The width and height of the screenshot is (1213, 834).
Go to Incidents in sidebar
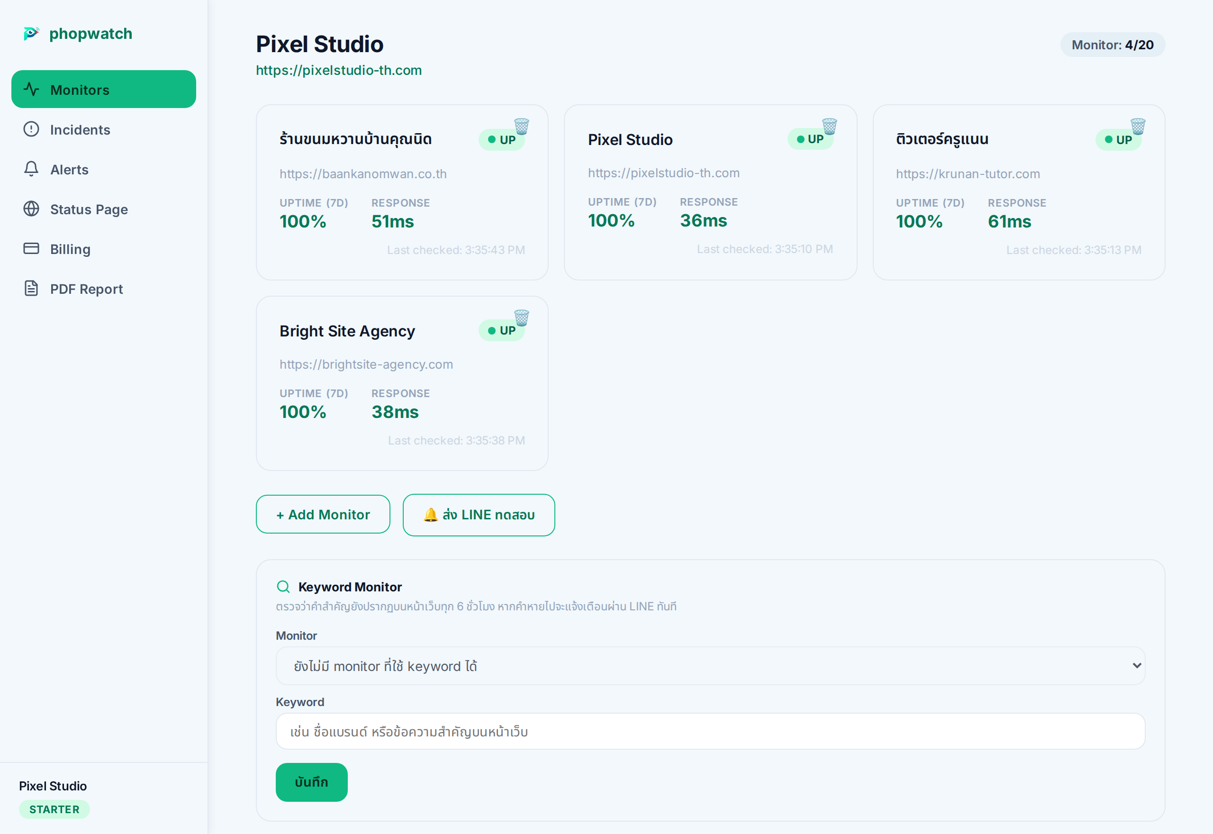pyautogui.click(x=103, y=129)
